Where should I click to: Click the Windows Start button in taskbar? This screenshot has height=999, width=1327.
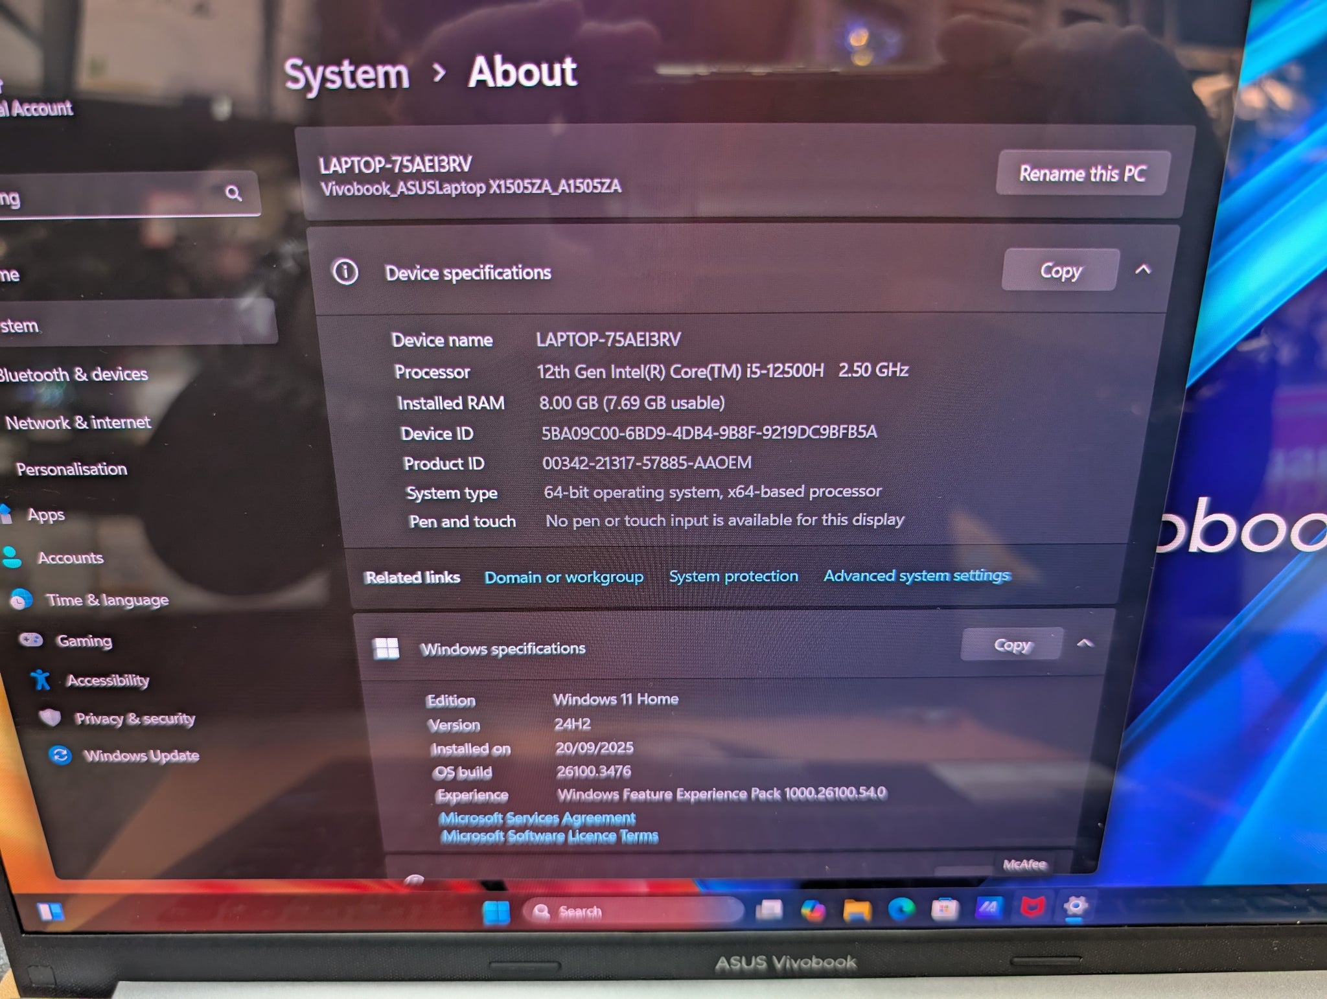[496, 912]
